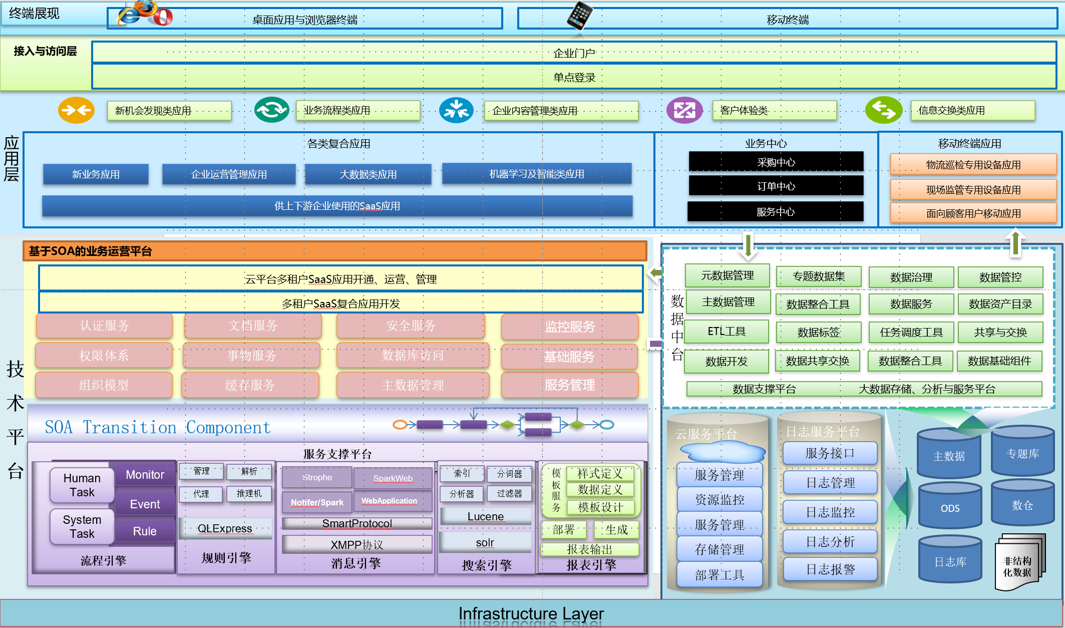Select the Monitor purple block
Screen dimensions: 1065x628
pyautogui.click(x=145, y=474)
